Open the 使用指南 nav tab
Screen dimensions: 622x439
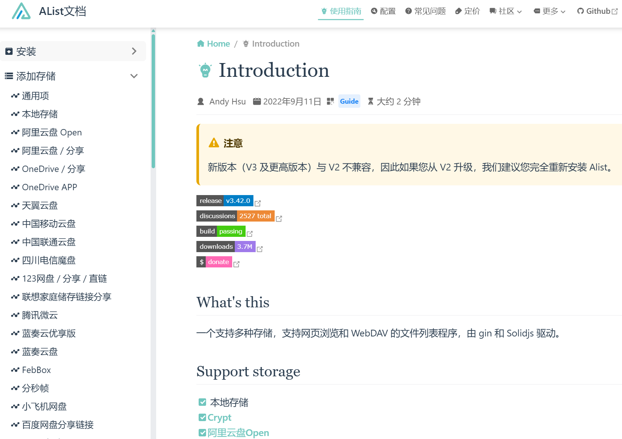pos(341,11)
